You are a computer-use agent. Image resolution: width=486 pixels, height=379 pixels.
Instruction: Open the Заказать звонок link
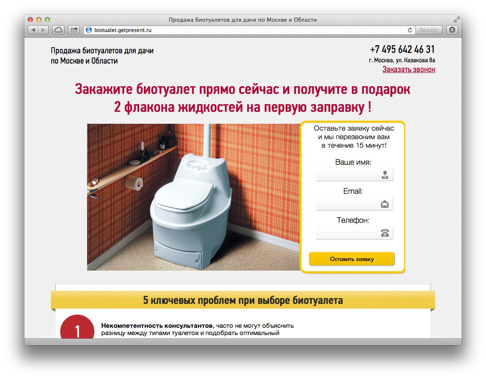409,70
